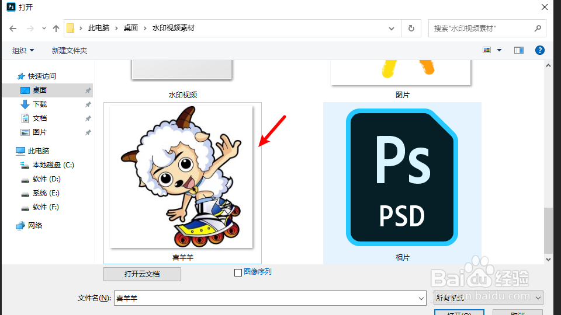Open 文档 in the sidebar

coord(40,118)
